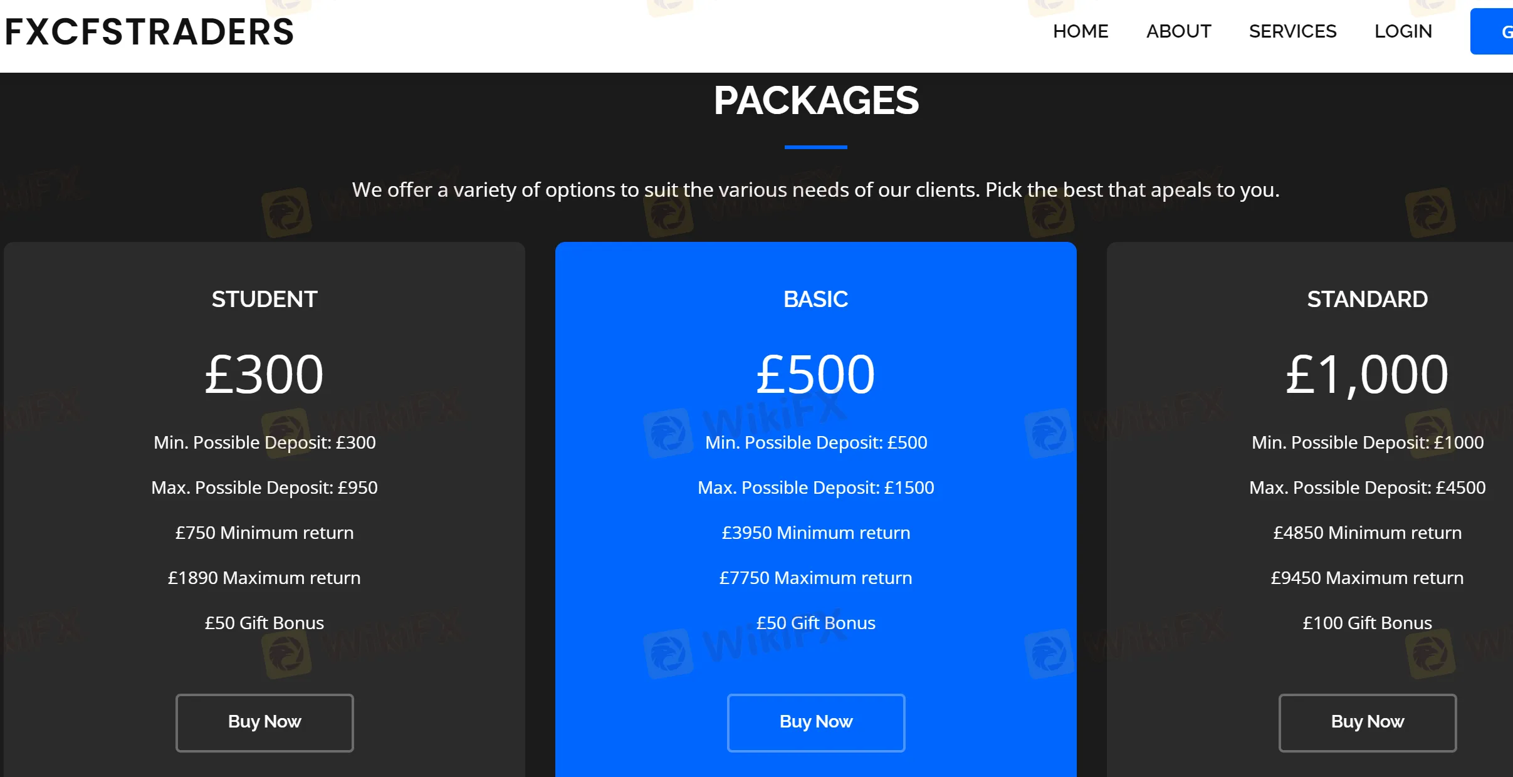This screenshot has height=777, width=1513.
Task: Open the SERVICES menu item
Action: coord(1292,31)
